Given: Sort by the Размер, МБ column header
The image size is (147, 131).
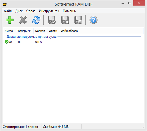Looking at the screenshot, I should pos(24,31).
